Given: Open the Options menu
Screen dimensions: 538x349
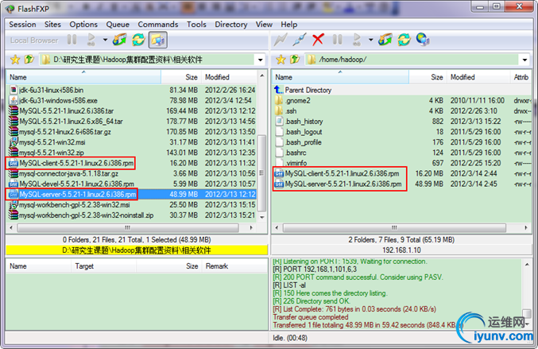Looking at the screenshot, I should pyautogui.click(x=83, y=25).
